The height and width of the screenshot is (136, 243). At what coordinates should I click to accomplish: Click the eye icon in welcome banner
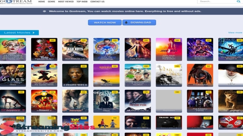click(44, 11)
